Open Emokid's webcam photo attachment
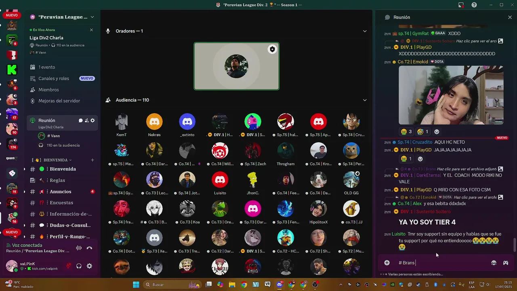 (451, 95)
